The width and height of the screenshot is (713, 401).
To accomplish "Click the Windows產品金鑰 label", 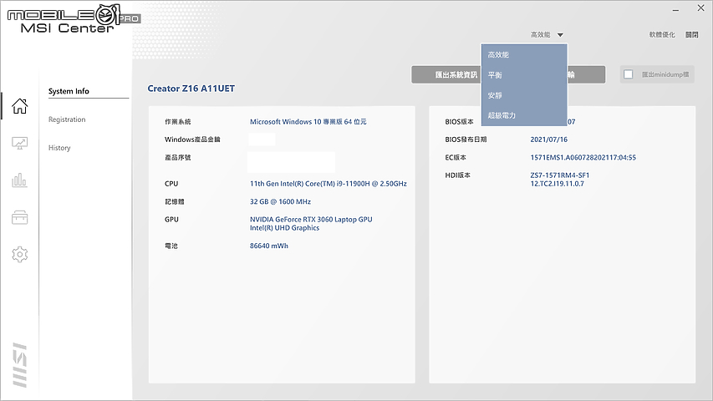I will click(192, 140).
